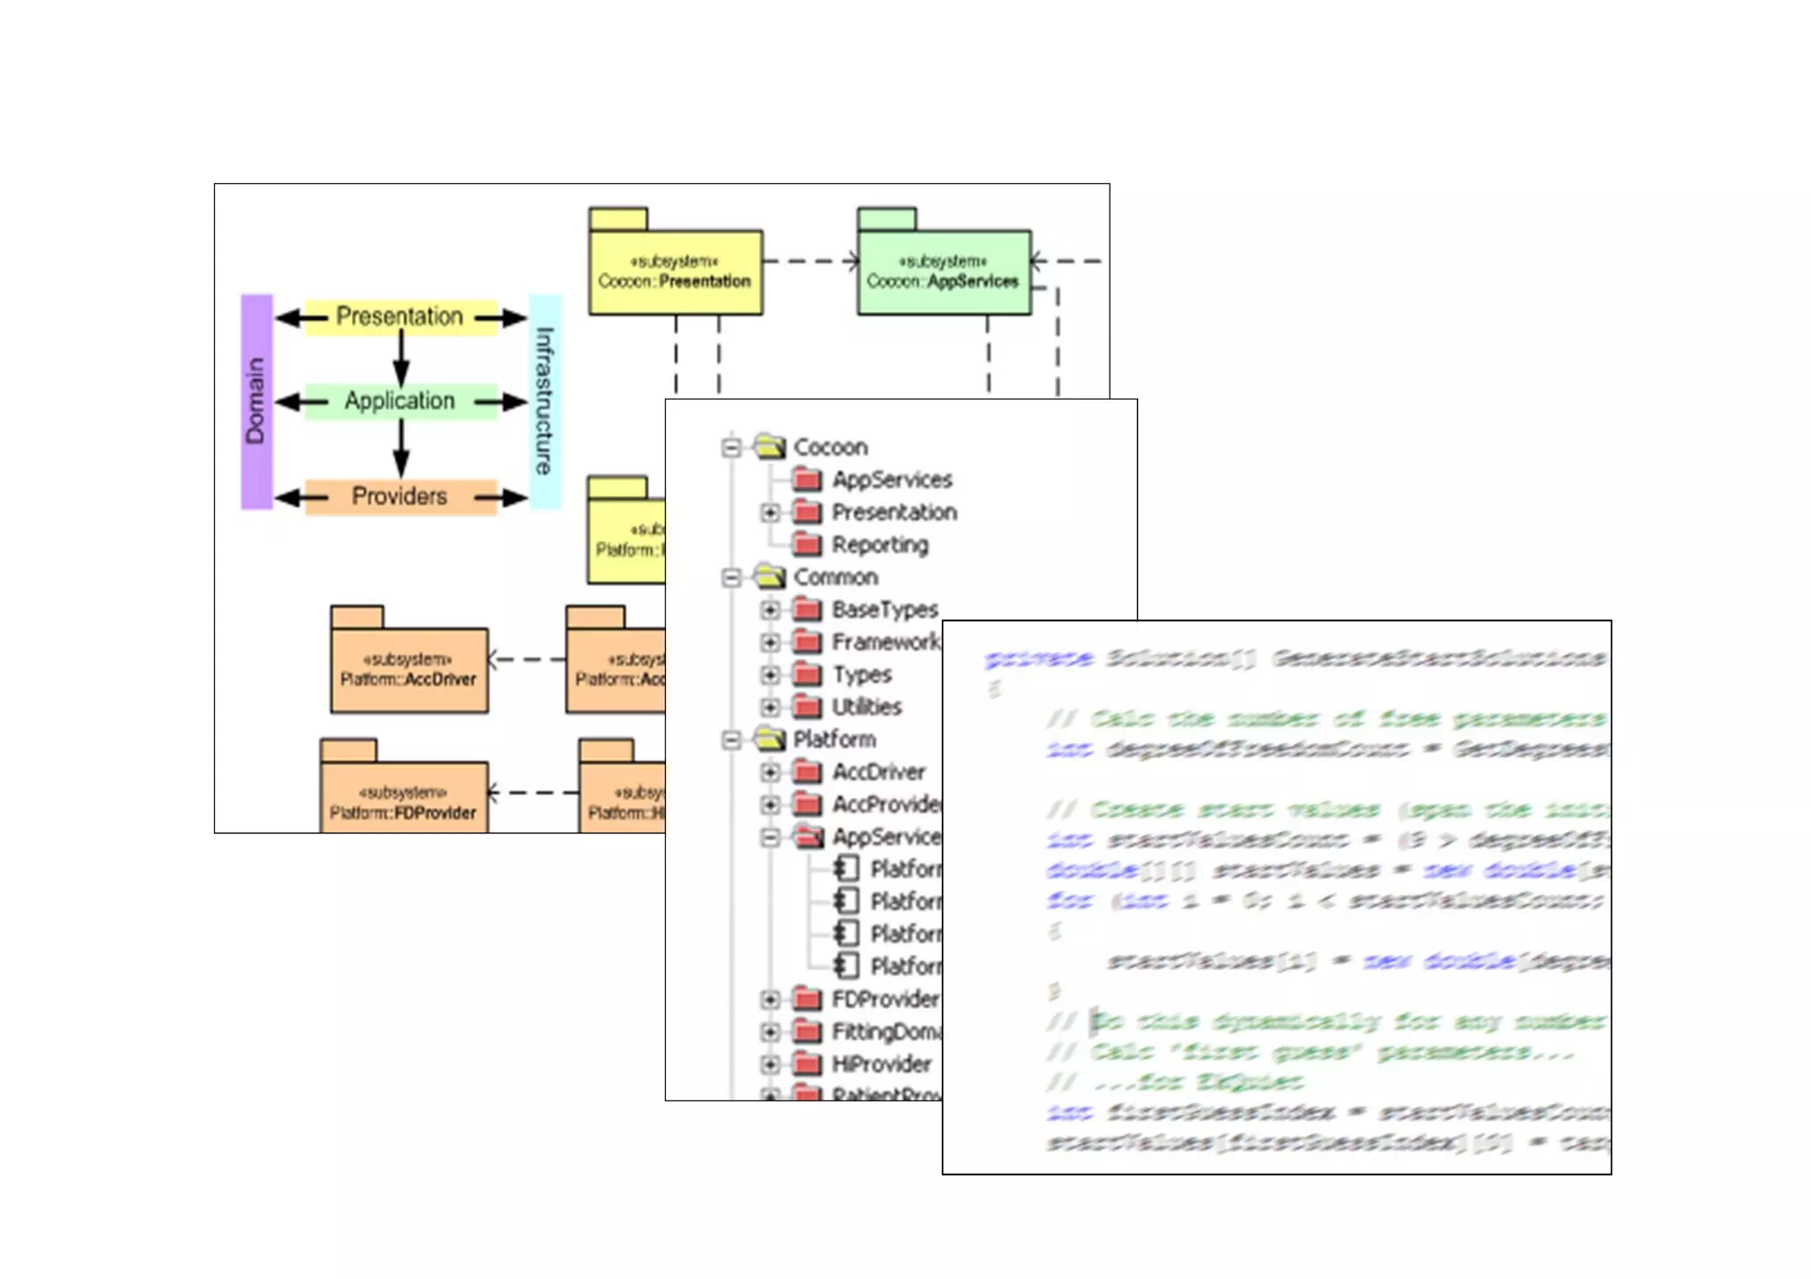Click the purple Domain layer bar
Viewport: 1811px width, 1279px height.
[256, 401]
